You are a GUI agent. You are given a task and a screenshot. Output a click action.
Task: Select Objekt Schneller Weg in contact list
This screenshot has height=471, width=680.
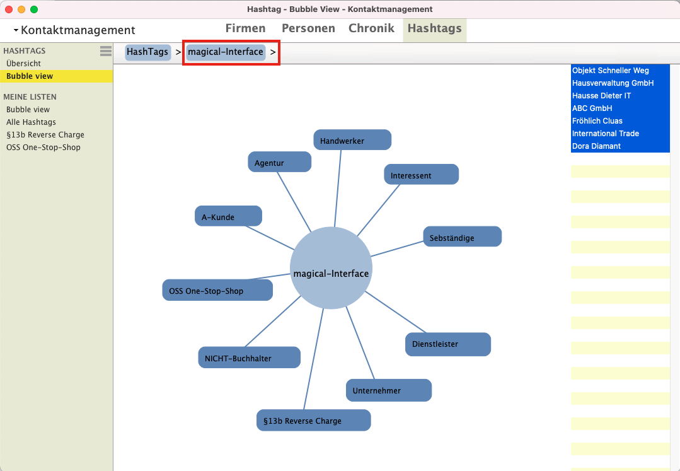(610, 71)
